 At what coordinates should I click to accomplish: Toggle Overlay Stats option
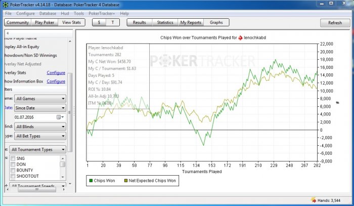[15, 73]
